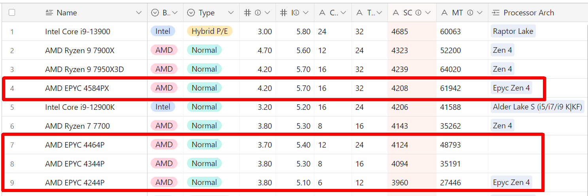
Task: Click the Alder Lake S architecture chip
Action: [538, 107]
